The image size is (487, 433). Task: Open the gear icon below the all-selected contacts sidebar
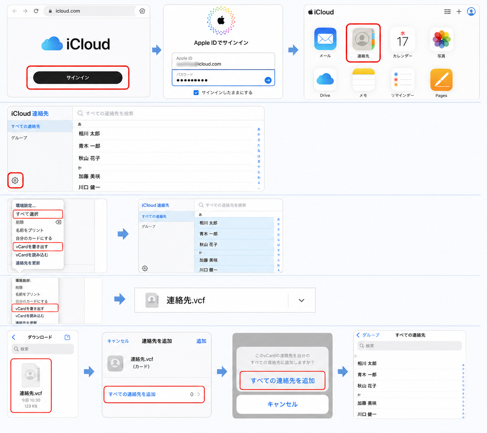(145, 269)
